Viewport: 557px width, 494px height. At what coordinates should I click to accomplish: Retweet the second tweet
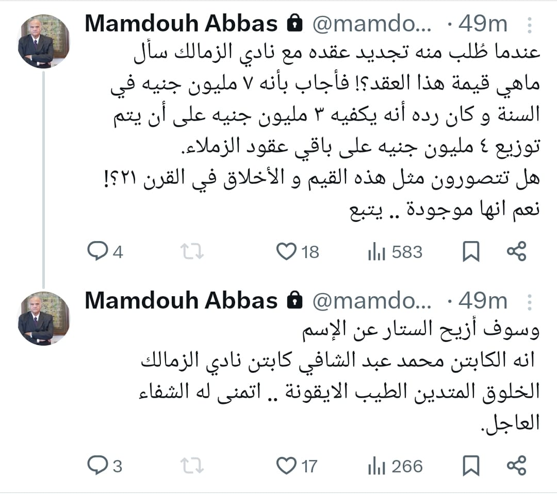pyautogui.click(x=192, y=466)
